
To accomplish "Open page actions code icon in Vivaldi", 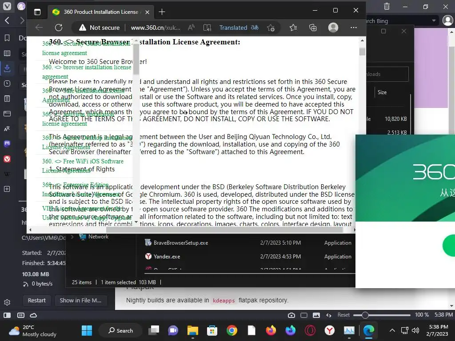I will 329,315.
